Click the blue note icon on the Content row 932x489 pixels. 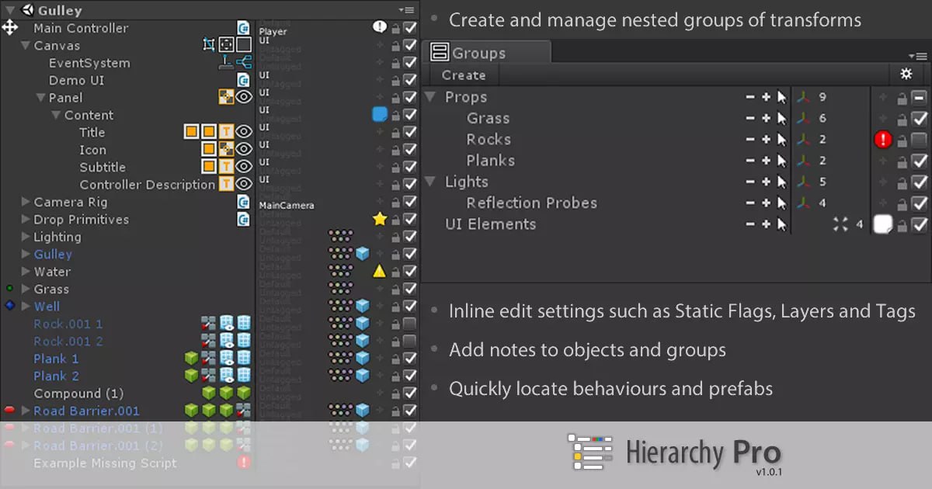click(379, 114)
